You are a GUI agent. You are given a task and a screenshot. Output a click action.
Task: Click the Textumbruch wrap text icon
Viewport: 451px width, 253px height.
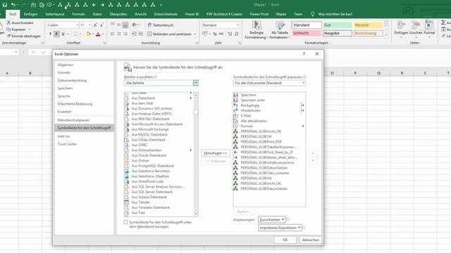click(x=149, y=25)
